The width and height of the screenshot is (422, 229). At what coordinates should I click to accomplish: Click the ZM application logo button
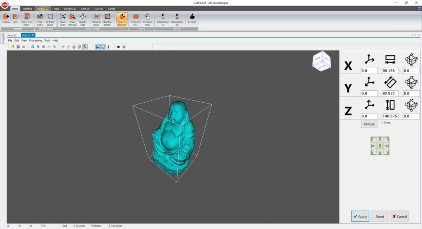(5, 5)
